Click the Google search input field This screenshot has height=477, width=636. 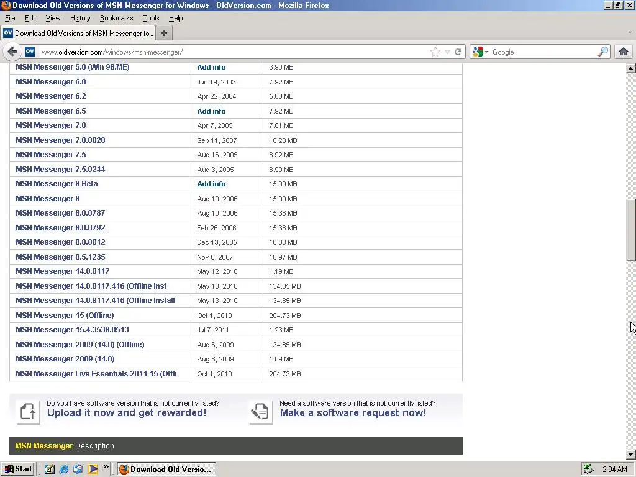pos(543,52)
